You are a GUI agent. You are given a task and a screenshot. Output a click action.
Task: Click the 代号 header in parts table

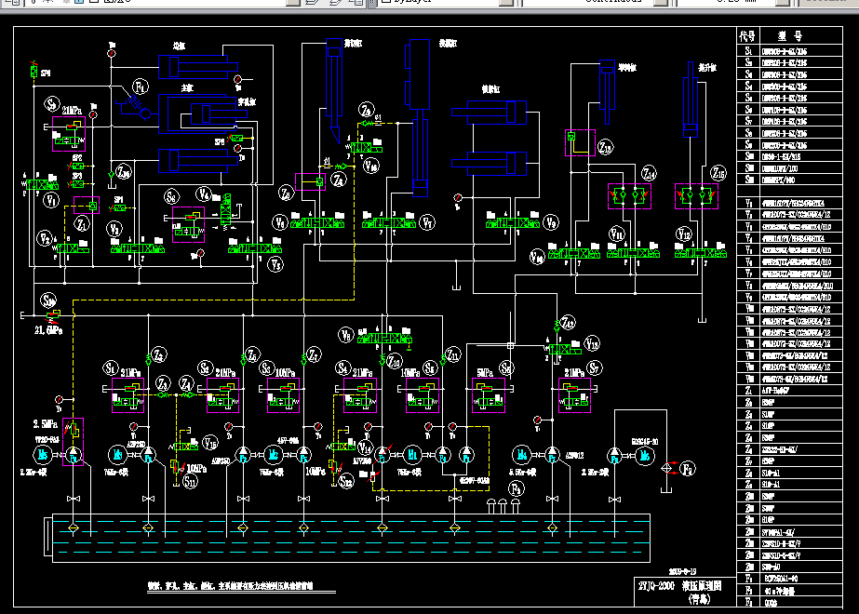tap(747, 35)
